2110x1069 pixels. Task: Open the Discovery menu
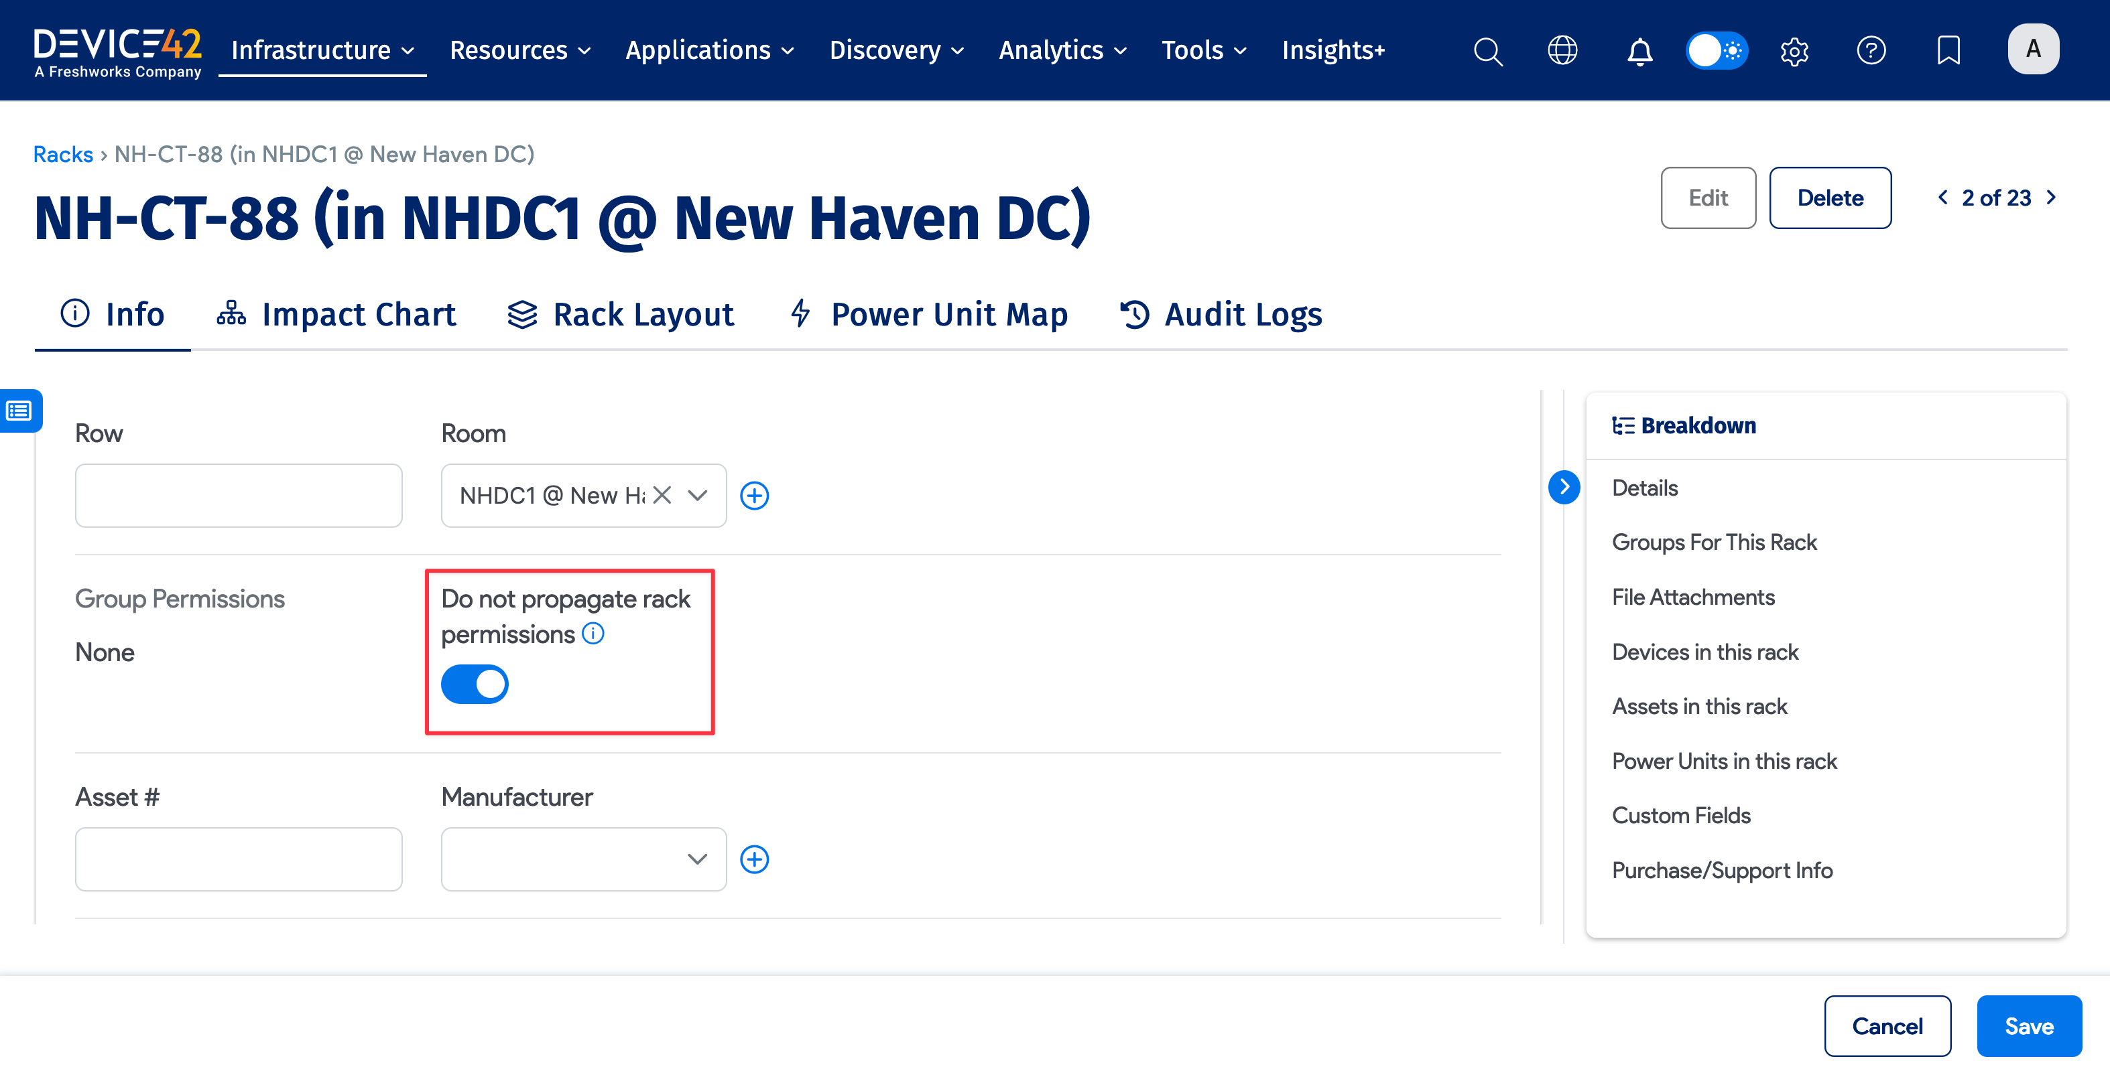[896, 51]
